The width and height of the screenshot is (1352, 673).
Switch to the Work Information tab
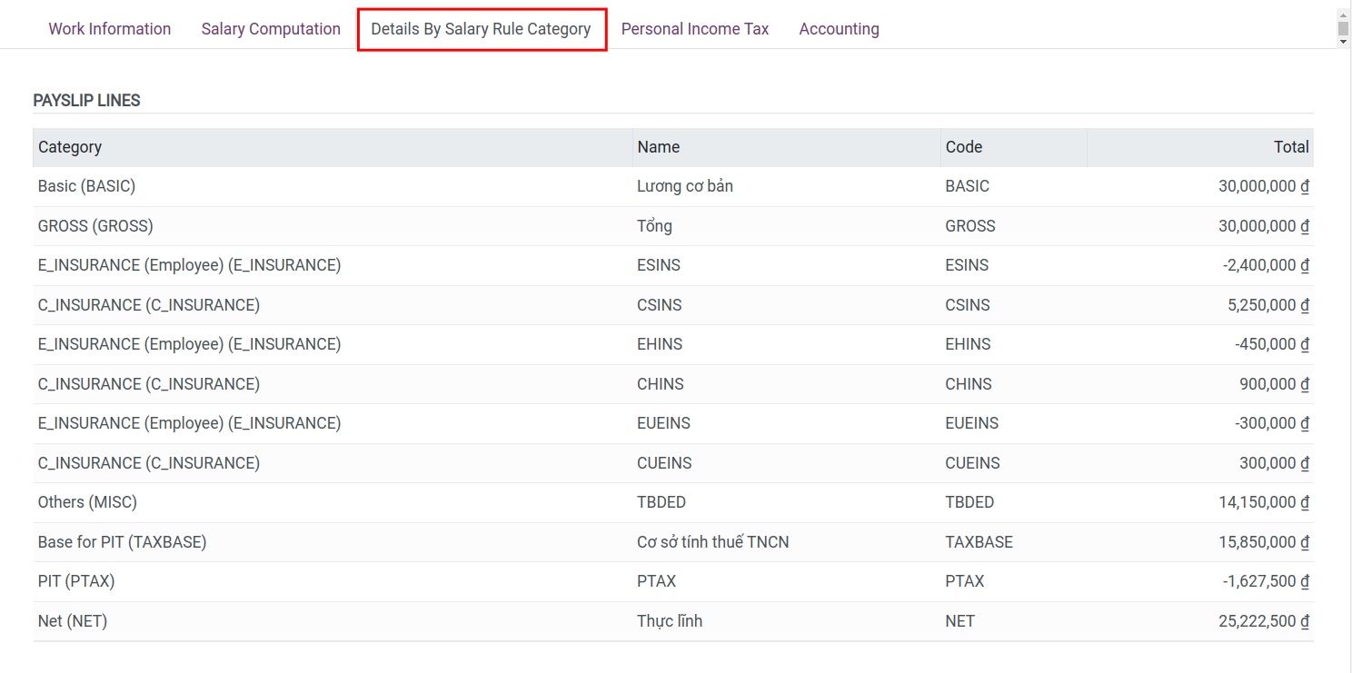coord(109,28)
